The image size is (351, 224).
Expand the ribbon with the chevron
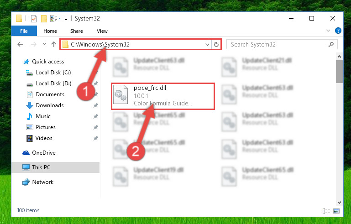tap(328, 31)
